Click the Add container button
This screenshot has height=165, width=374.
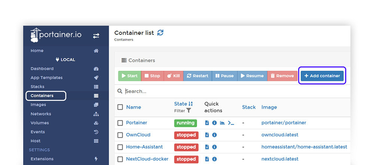(322, 76)
